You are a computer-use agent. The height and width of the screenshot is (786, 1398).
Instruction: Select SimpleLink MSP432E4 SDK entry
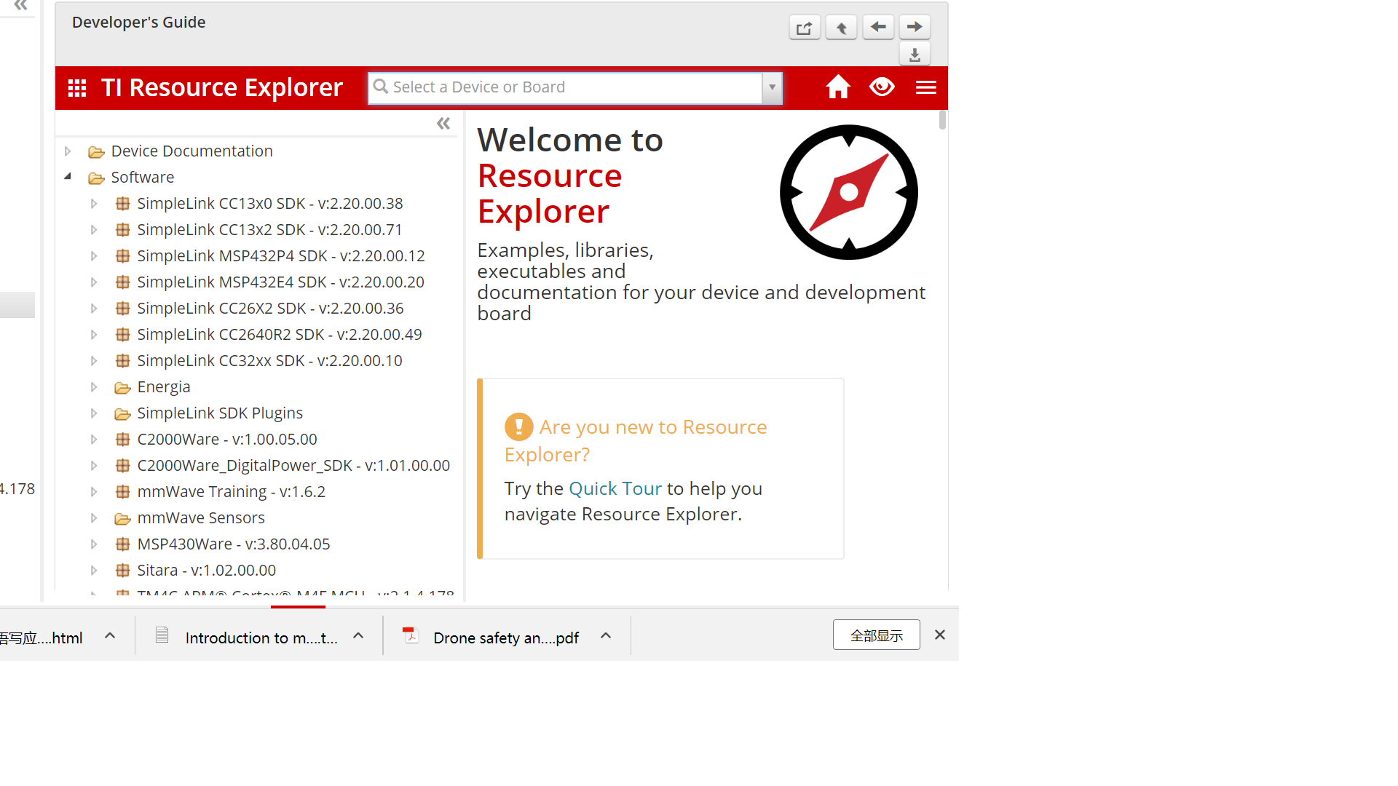(280, 282)
